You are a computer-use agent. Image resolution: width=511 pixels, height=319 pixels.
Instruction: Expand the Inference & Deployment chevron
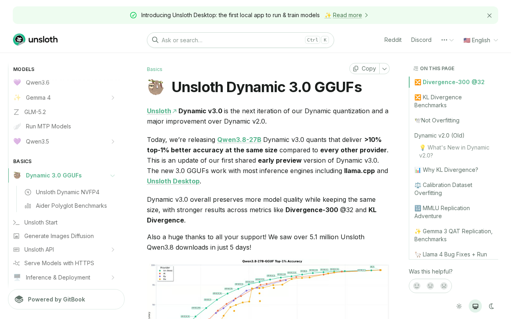tap(113, 278)
